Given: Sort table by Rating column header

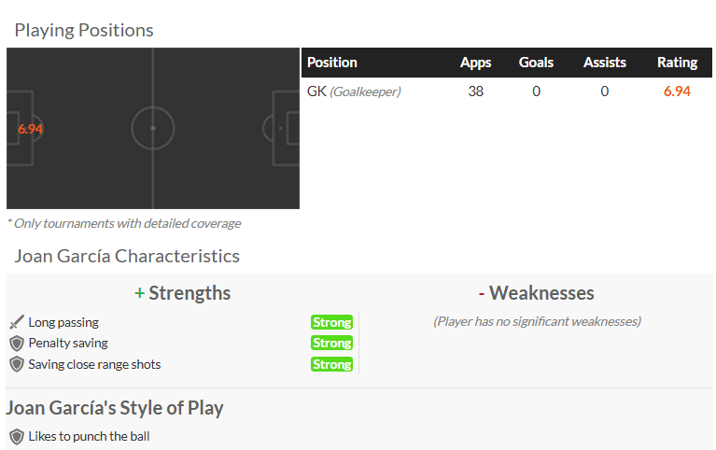Looking at the screenshot, I should tap(677, 63).
